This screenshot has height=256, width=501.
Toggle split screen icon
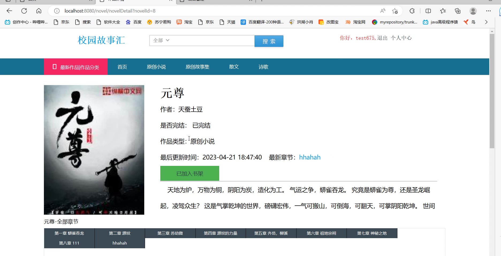click(x=428, y=11)
